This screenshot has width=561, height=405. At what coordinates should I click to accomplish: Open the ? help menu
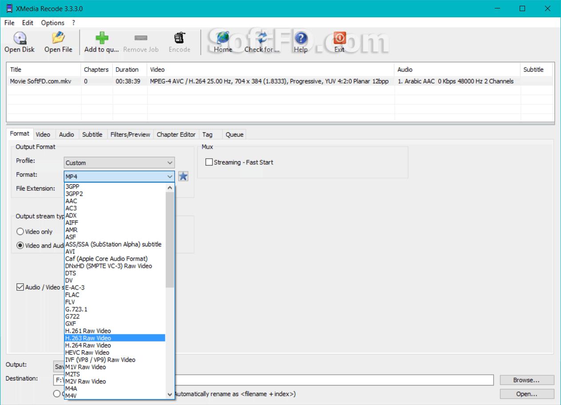[x=73, y=23]
